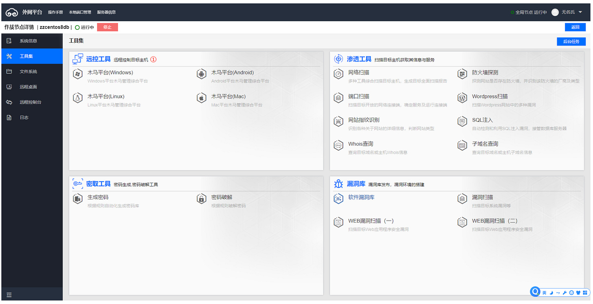
Task: Click the IME wrench settings icon
Action: click(x=564, y=293)
